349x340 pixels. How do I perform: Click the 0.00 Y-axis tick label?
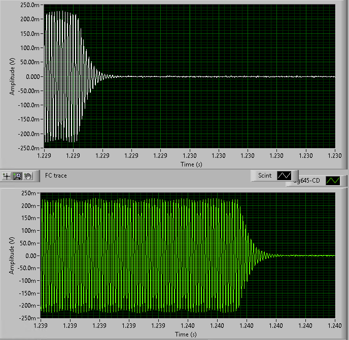click(31, 256)
